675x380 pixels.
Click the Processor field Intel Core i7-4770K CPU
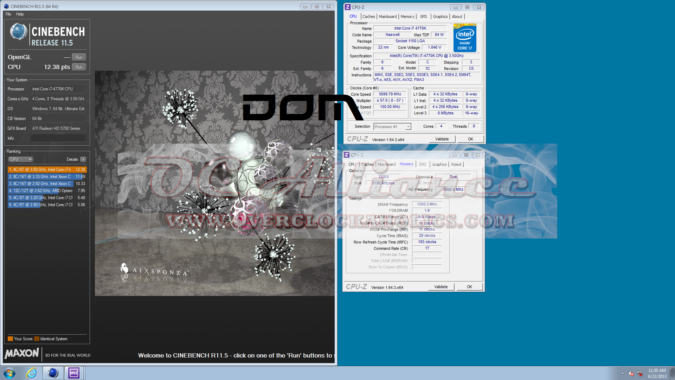coord(58,89)
